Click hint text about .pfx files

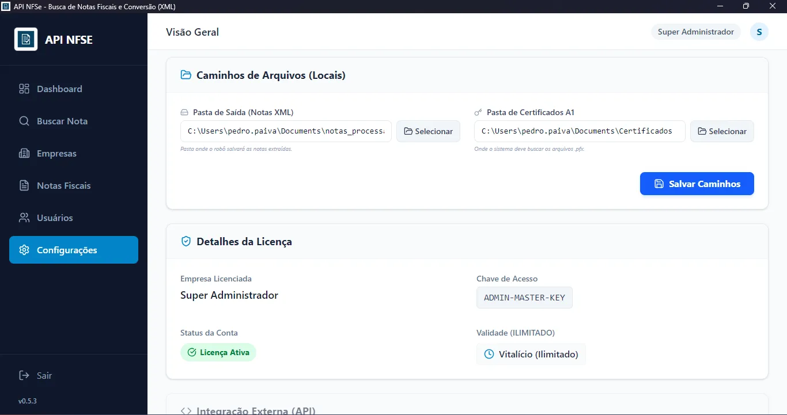(529, 149)
